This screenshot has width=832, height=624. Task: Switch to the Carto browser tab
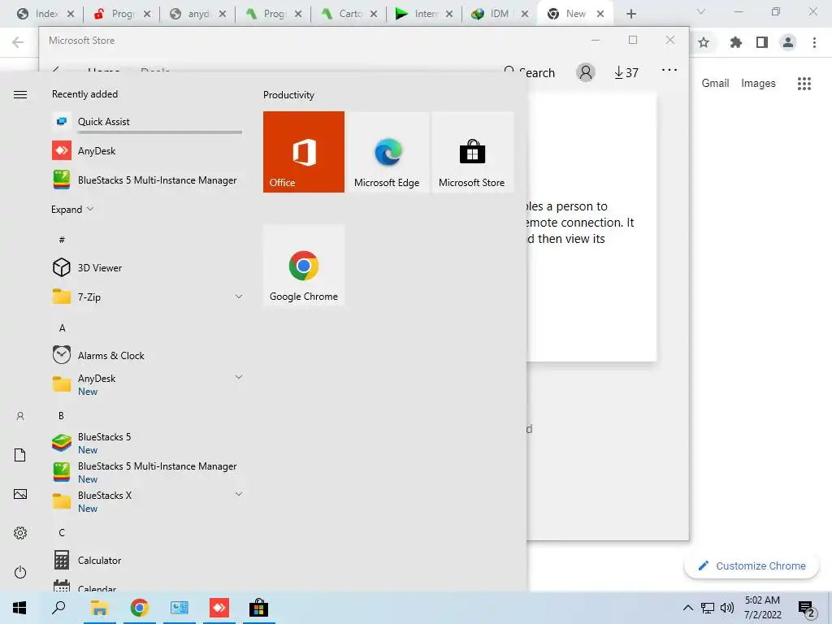tap(349, 14)
